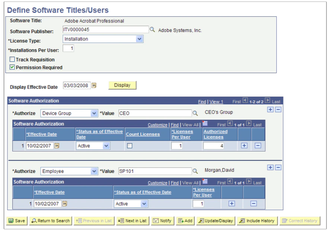Click lookup icon next to CEO value
This screenshot has height=230, width=328.
click(x=195, y=113)
